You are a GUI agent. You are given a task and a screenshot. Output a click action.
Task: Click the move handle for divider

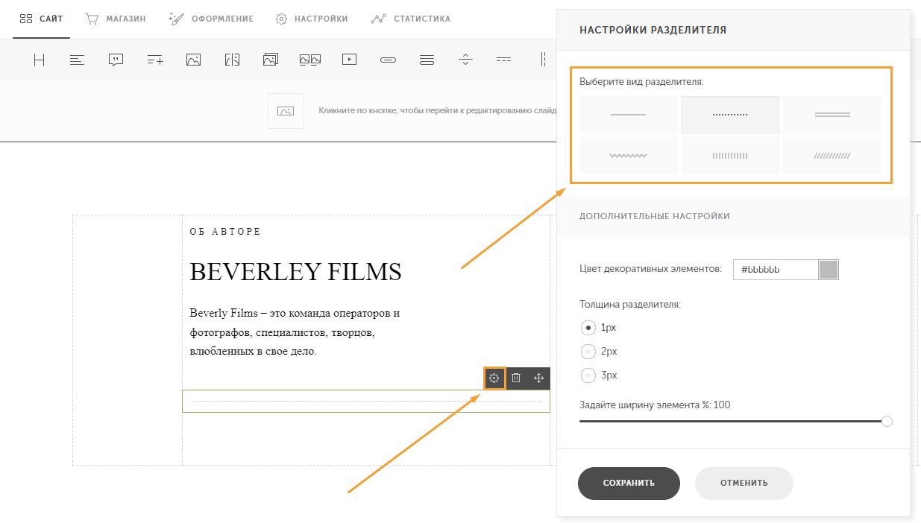click(538, 378)
